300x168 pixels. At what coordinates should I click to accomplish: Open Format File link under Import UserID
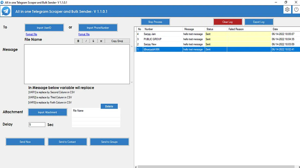[x=31, y=34]
